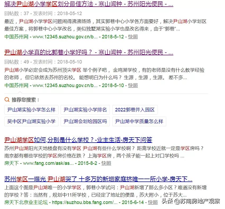Search suggested query 尹山湖实验小学排名

85,110
